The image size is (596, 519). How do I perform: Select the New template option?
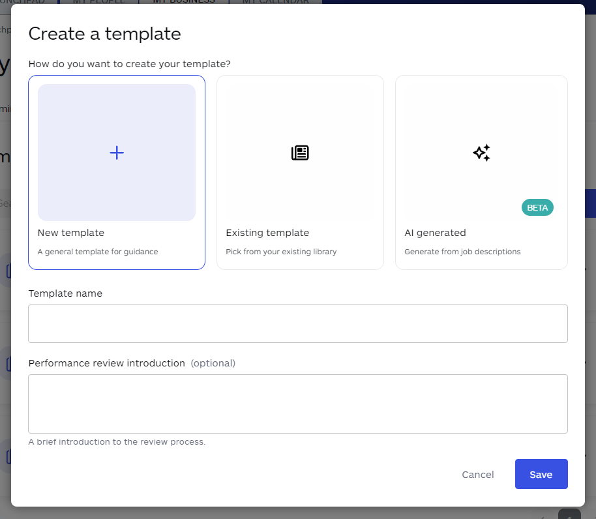pos(117,171)
